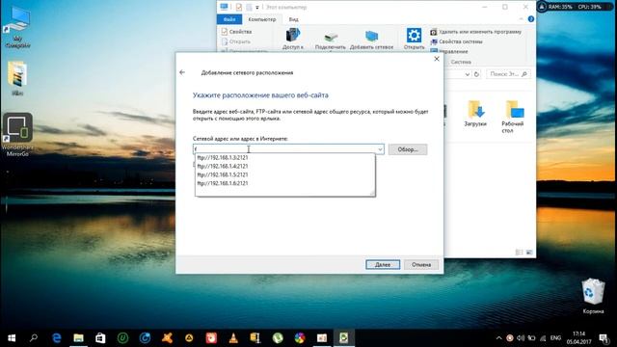
Task: Select the Wondershare MirrorGo desktop shortcut
Action: [17, 135]
